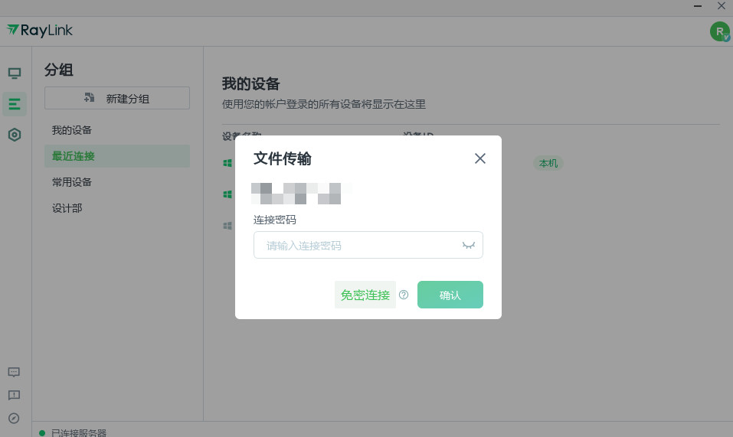The image size is (733, 437).
Task: Open the compass explore icon
Action: 14,418
